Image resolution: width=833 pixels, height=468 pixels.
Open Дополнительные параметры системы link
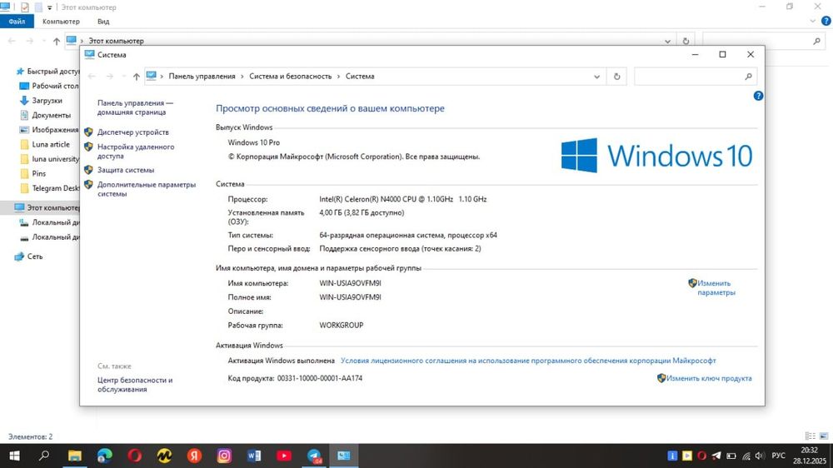pyautogui.click(x=146, y=189)
